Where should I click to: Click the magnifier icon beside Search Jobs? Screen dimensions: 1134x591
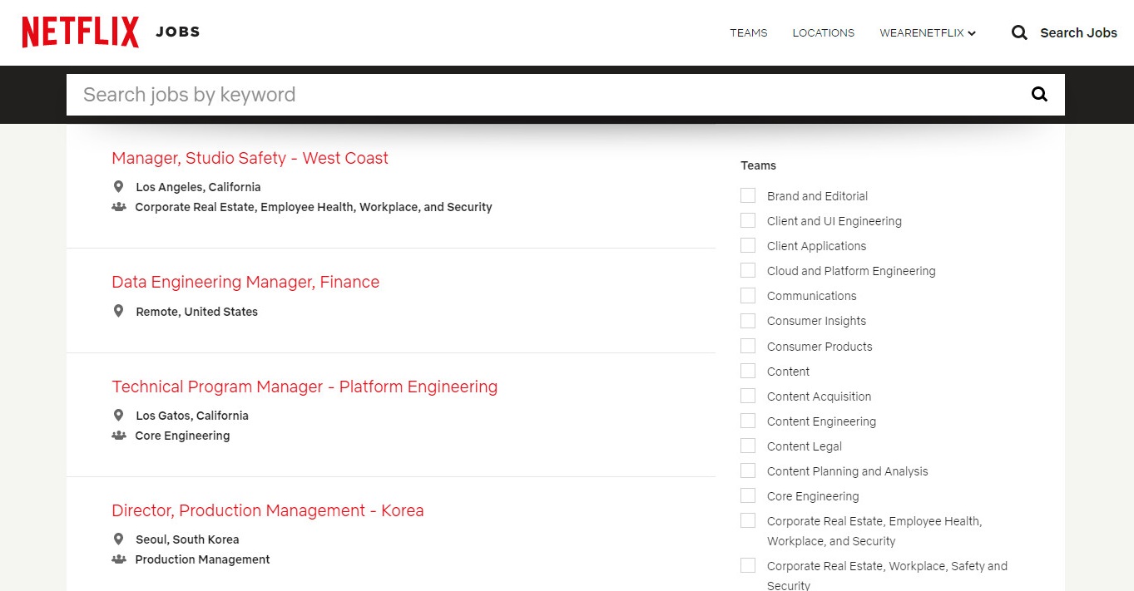click(x=1019, y=32)
